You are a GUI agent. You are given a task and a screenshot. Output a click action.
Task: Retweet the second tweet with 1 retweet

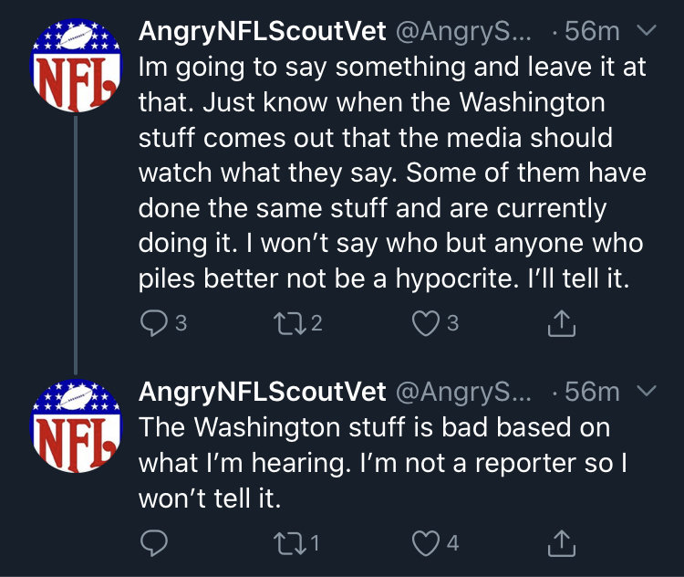click(290, 543)
